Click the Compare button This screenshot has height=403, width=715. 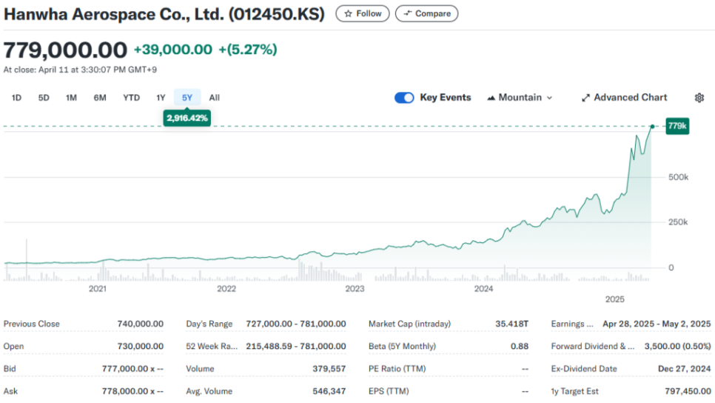pyautogui.click(x=427, y=13)
